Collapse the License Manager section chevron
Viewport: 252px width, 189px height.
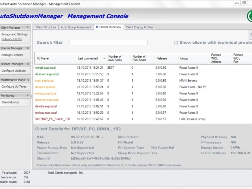pos(28,48)
